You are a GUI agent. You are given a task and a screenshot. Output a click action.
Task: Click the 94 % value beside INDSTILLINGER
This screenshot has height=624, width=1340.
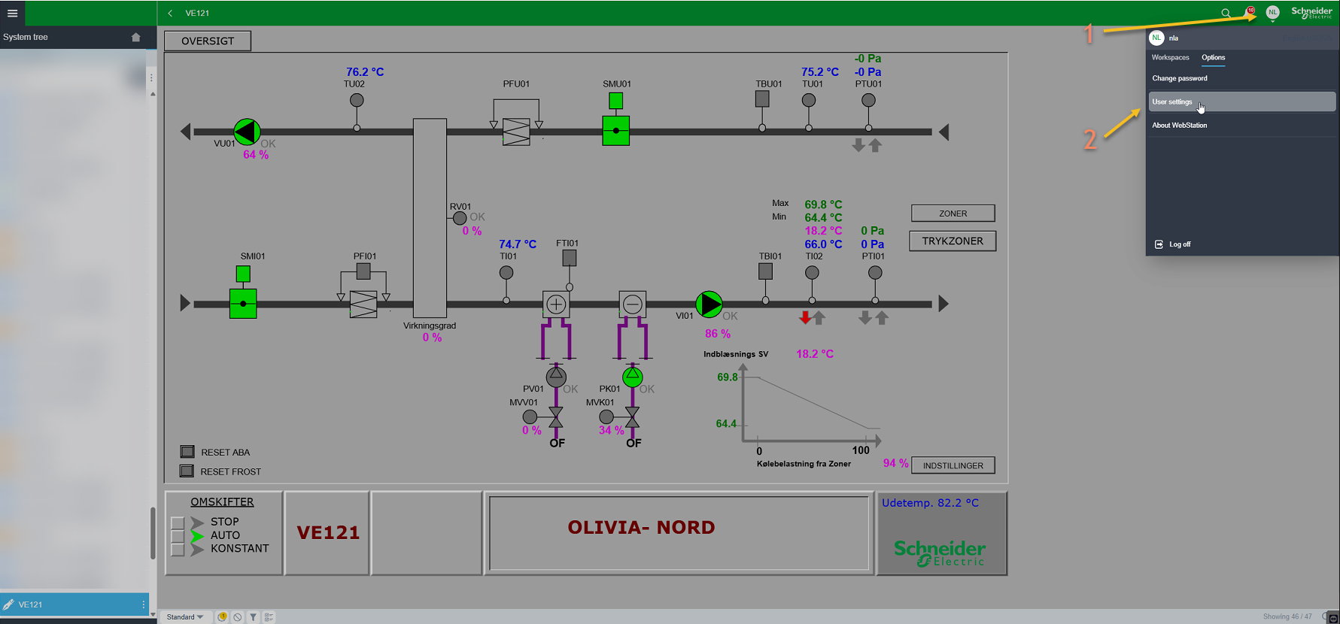click(x=895, y=463)
